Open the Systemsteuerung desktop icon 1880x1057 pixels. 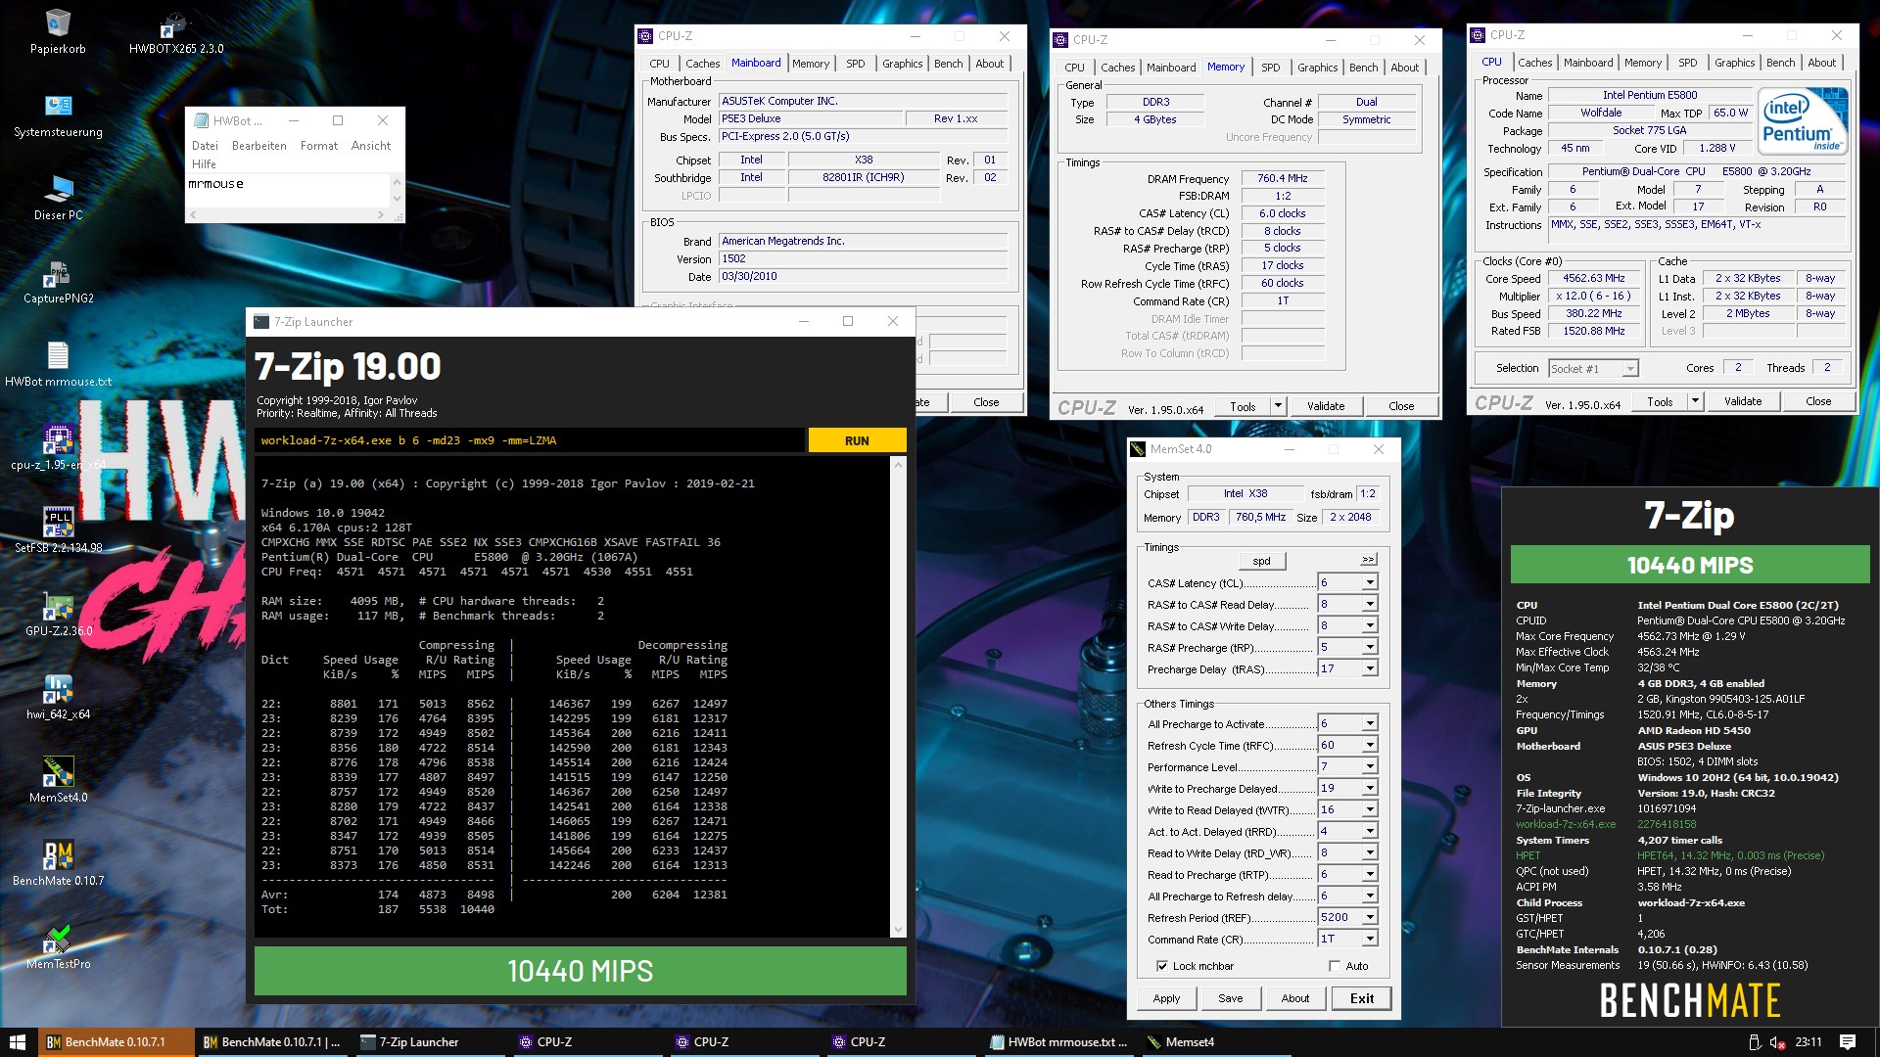tap(58, 115)
